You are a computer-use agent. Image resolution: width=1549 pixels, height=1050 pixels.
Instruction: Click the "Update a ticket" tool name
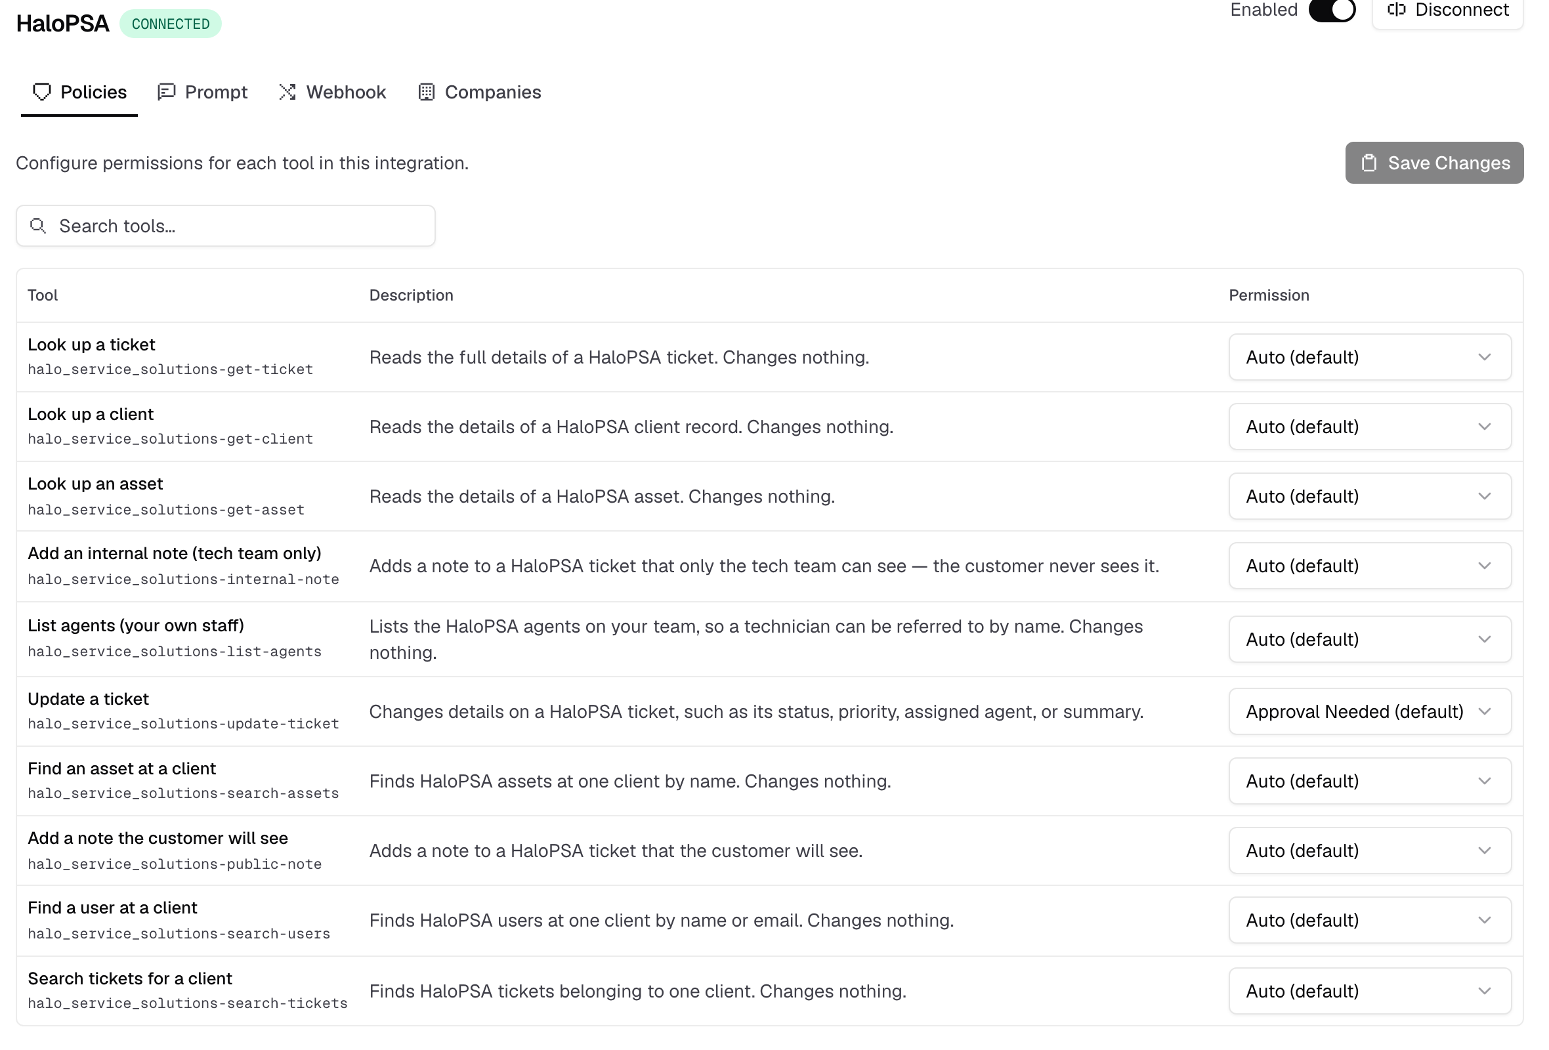click(88, 699)
